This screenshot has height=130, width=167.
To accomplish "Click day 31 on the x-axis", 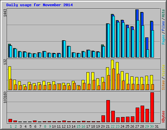I will [x=157, y=126].
